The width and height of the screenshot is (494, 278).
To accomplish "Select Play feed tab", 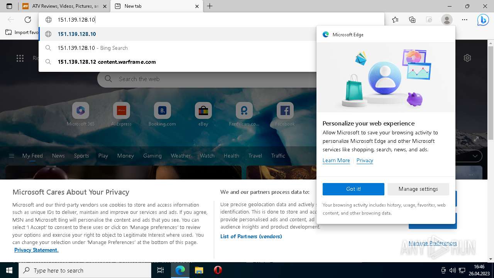I will pyautogui.click(x=103, y=156).
